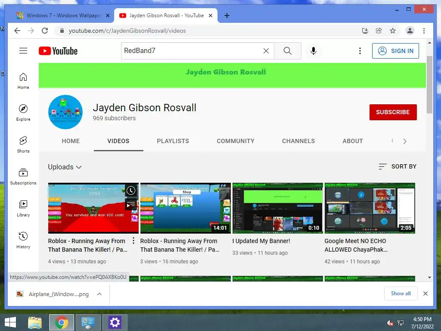Open the 14:01 Roblox video thumbnail
The image size is (441, 331).
tap(185, 208)
